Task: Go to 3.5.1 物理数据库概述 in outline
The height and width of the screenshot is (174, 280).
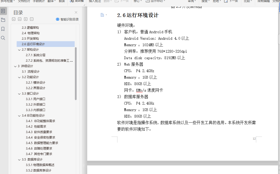Action: pos(40,165)
